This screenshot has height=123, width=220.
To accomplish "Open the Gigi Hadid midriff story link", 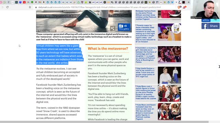I will tap(145, 72).
